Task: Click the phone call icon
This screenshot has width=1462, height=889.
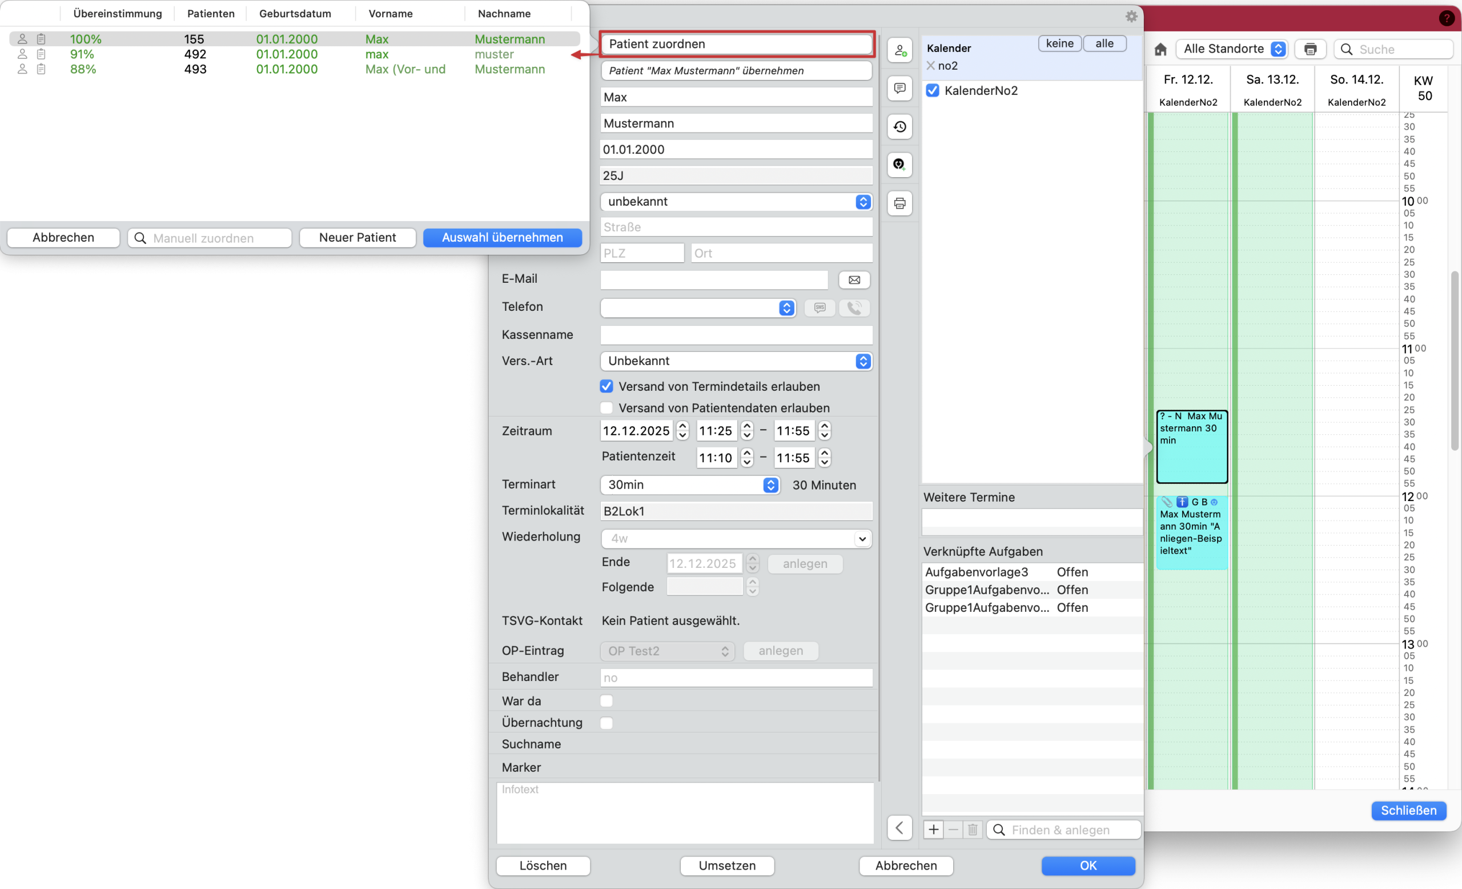Action: tap(854, 307)
